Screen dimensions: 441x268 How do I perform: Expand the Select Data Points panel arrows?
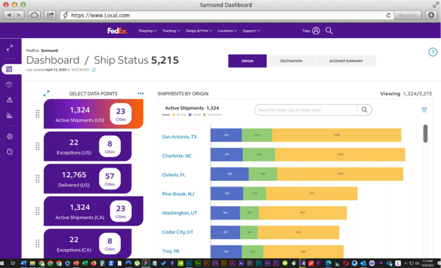[x=46, y=93]
